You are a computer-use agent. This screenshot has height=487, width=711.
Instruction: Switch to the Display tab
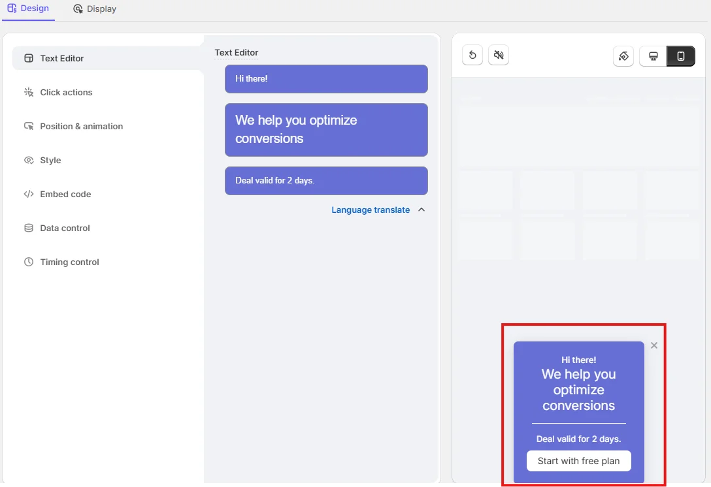tap(95, 9)
